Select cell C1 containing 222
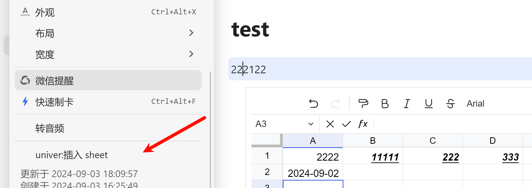 (433, 156)
